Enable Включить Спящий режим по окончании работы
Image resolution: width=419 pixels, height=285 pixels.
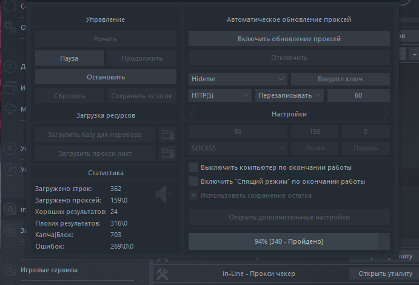[193, 181]
